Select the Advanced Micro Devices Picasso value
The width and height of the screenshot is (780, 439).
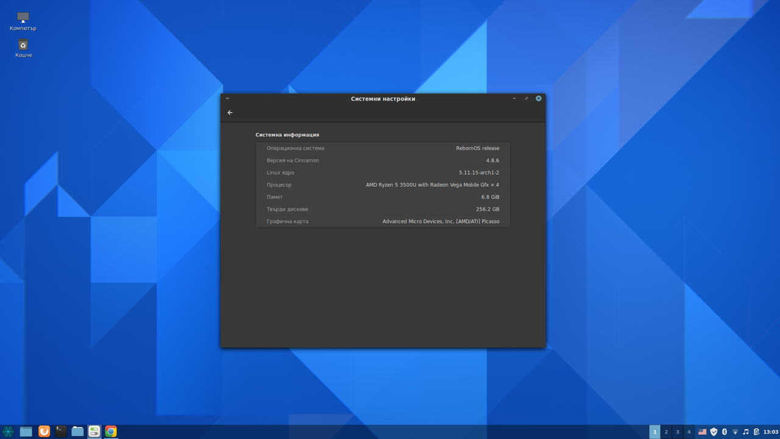(x=441, y=221)
